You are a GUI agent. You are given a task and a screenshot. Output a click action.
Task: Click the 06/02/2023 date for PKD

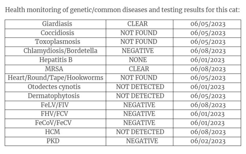coord(208,141)
